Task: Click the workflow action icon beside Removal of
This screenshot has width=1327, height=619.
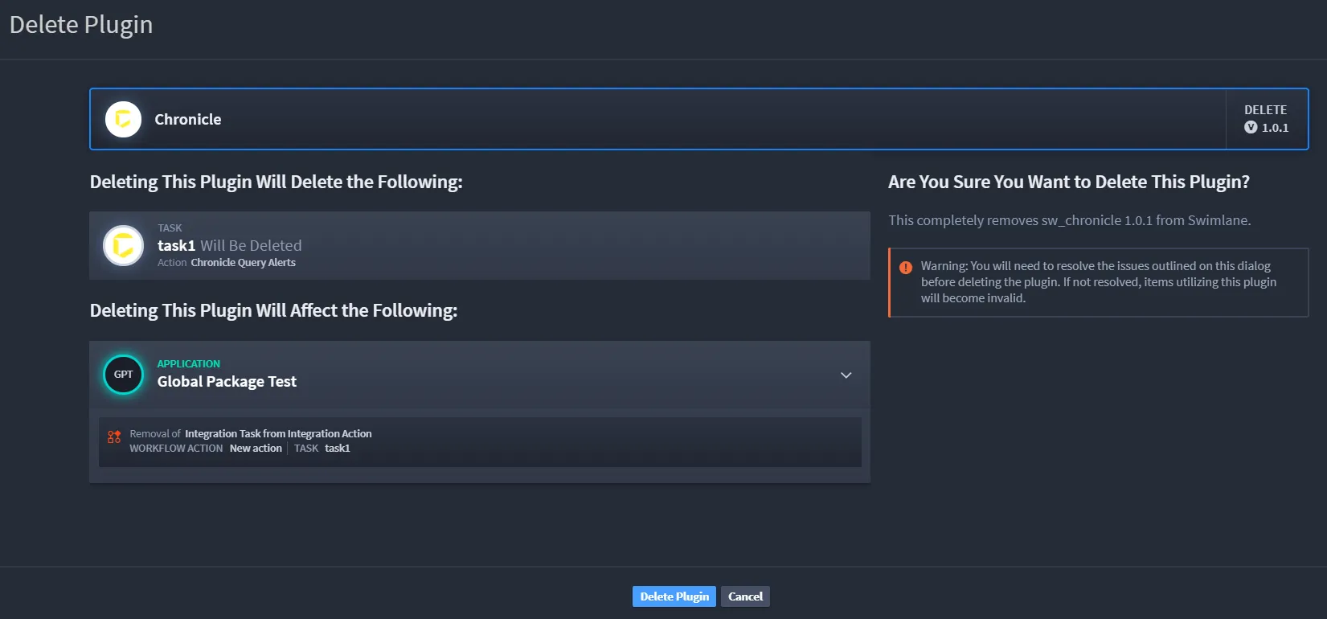Action: (114, 437)
